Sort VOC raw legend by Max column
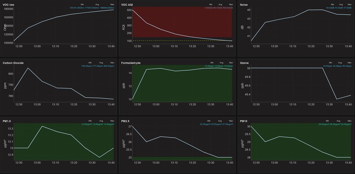This screenshot has width=355, height=174. click(112, 5)
